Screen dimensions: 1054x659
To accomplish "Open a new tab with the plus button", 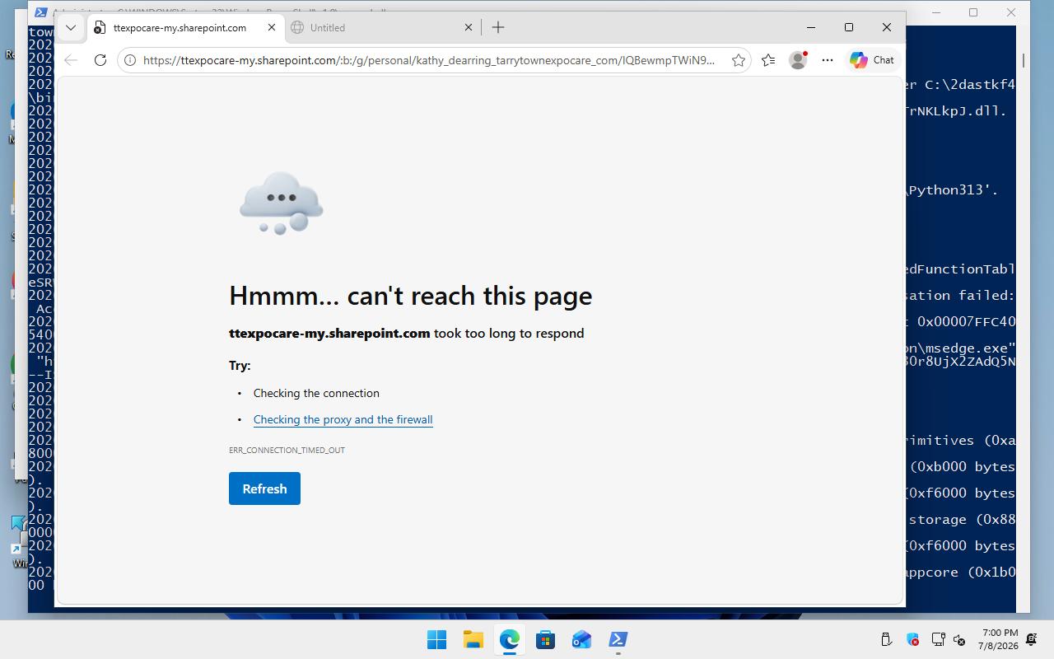I will [498, 27].
